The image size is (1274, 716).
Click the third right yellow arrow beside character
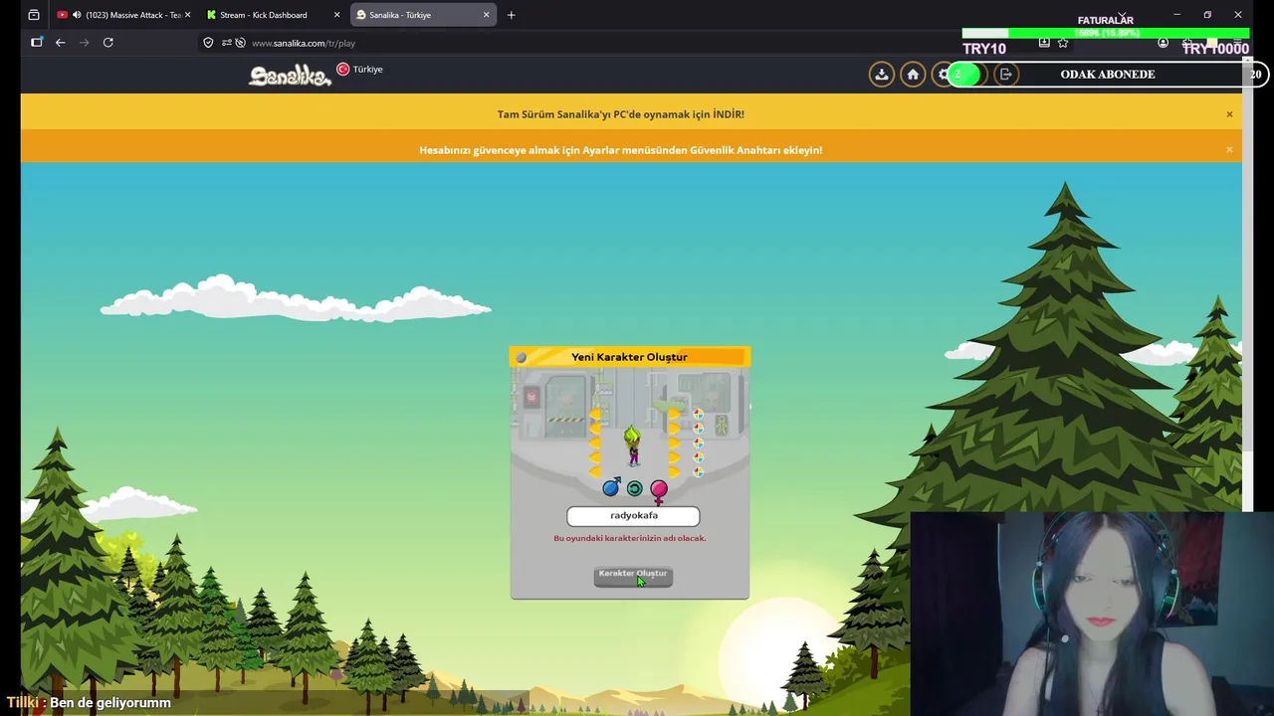pyautogui.click(x=675, y=443)
